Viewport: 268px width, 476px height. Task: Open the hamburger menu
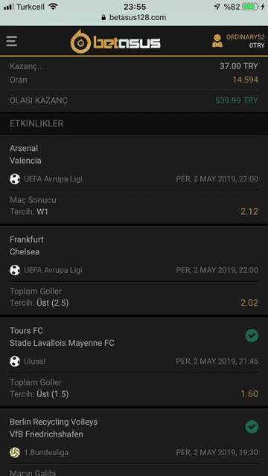(12, 42)
